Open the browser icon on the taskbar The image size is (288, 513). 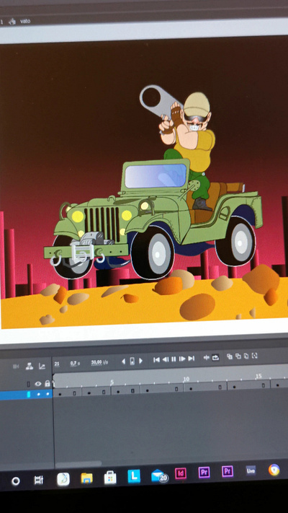coord(274,470)
